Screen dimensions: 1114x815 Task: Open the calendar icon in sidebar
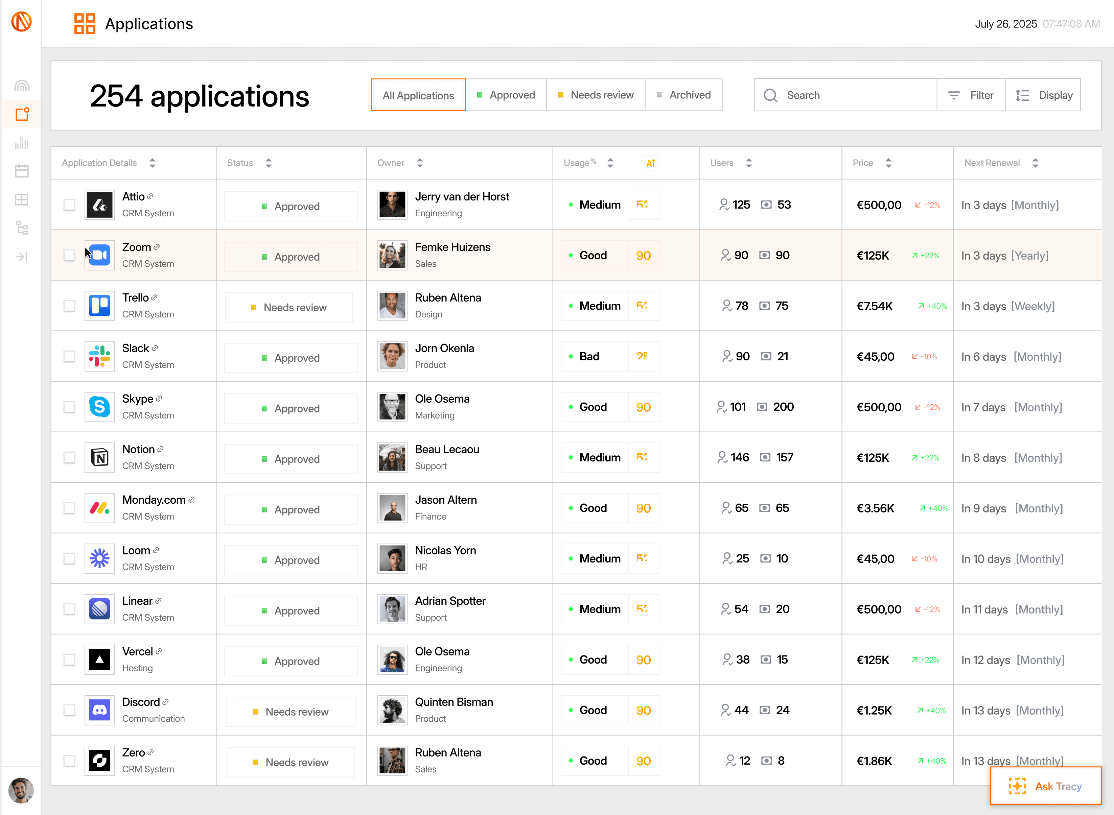point(22,171)
